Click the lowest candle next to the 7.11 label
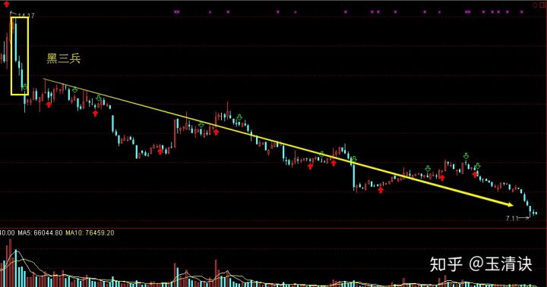547x287 pixels. click(x=530, y=212)
